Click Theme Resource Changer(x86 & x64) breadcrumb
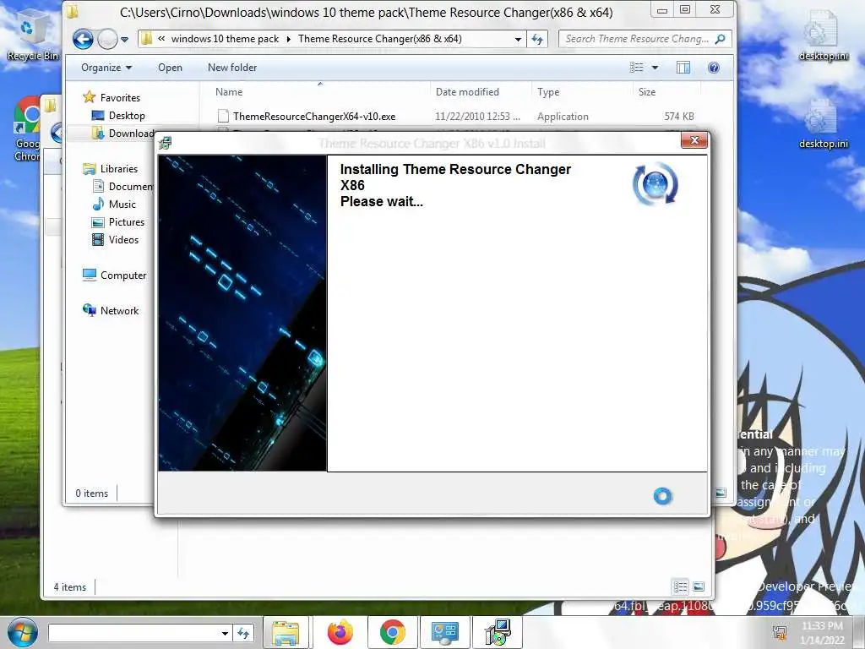Image resolution: width=865 pixels, height=649 pixels. pyautogui.click(x=379, y=39)
